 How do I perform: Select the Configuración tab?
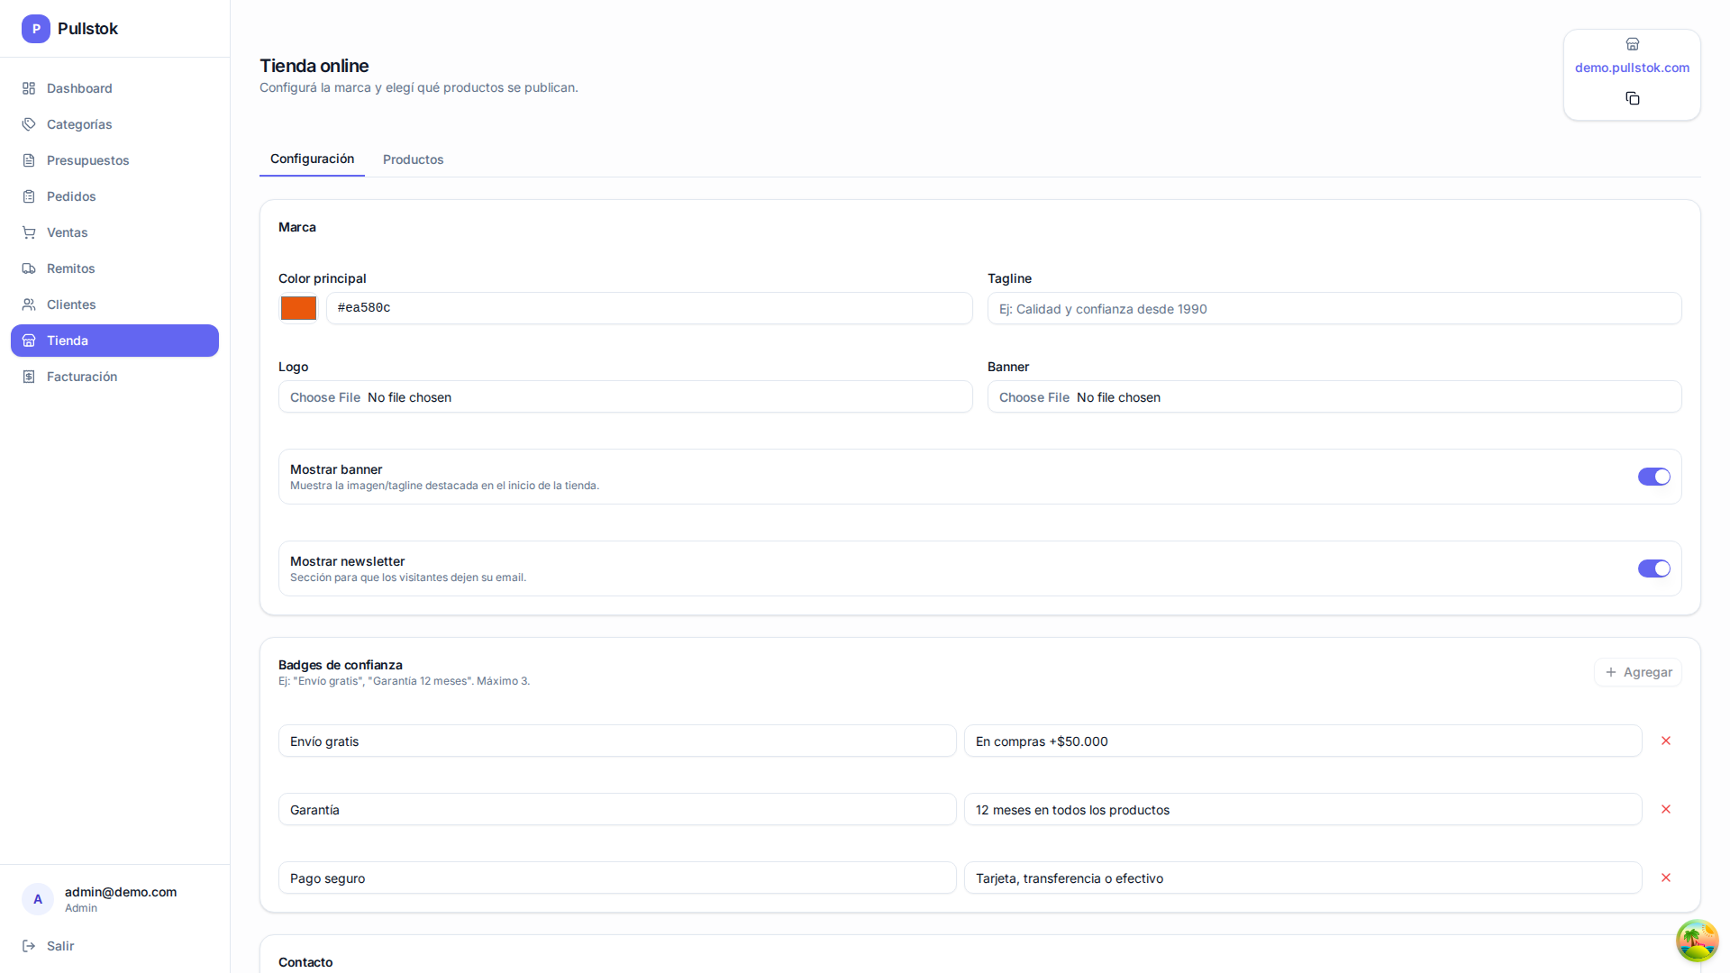(x=312, y=159)
